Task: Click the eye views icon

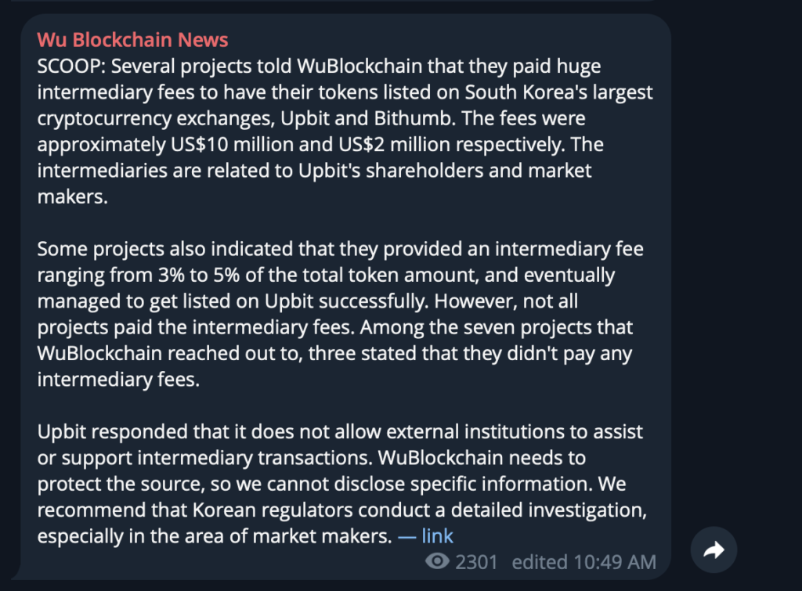Action: tap(437, 561)
